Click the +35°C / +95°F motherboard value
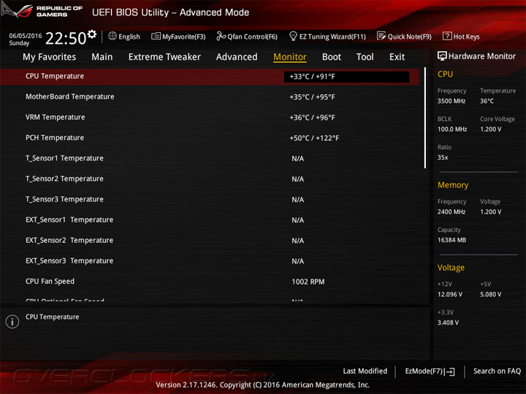The image size is (526, 394). (x=313, y=97)
